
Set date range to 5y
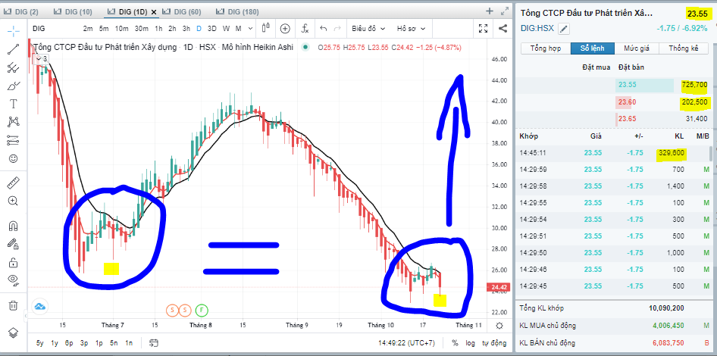40,343
